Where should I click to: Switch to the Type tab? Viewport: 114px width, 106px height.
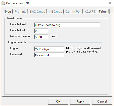(x=7, y=11)
